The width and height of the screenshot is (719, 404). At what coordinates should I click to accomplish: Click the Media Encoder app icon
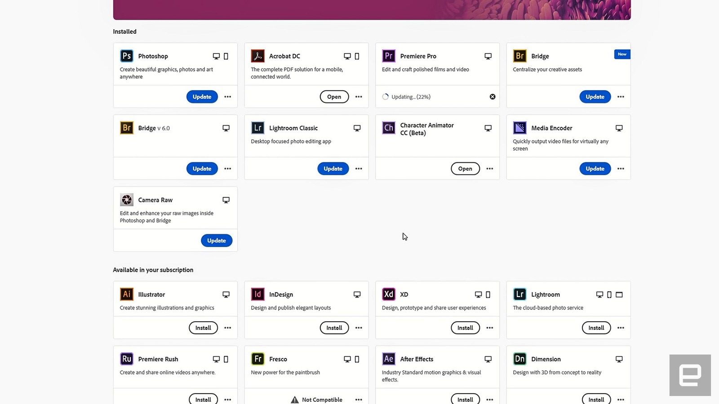[519, 128]
